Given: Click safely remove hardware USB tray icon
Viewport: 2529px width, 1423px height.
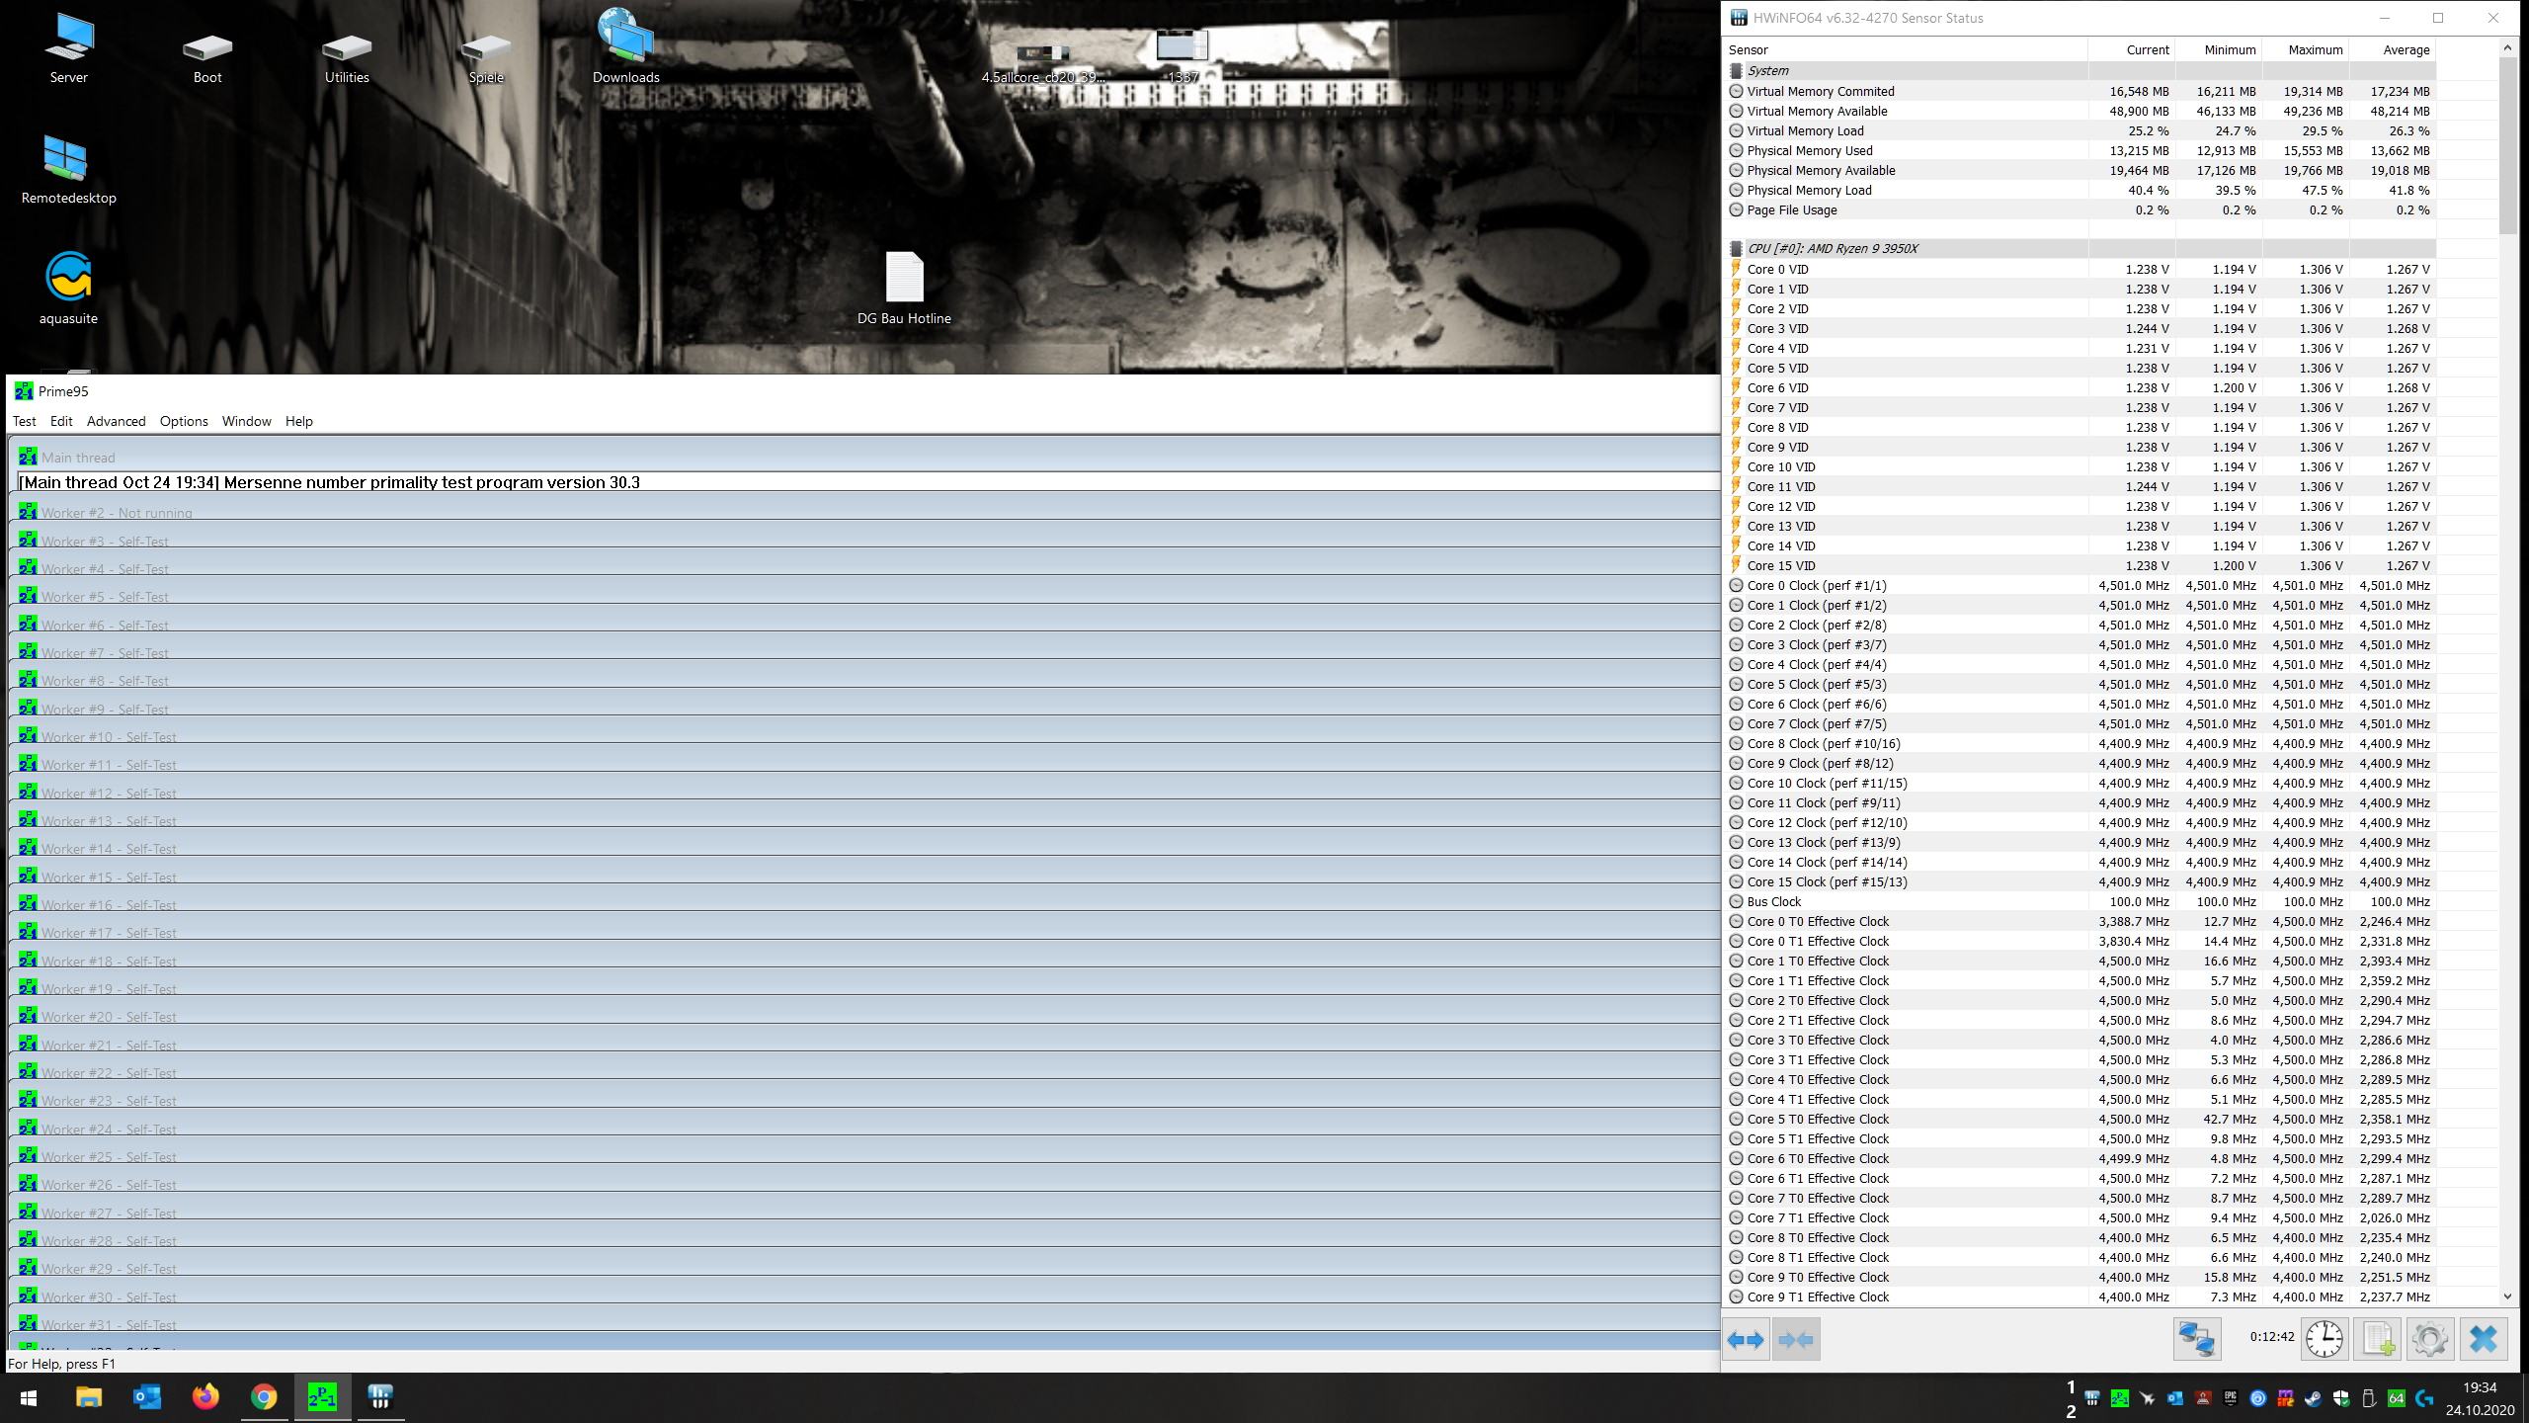Looking at the screenshot, I should (2368, 1398).
